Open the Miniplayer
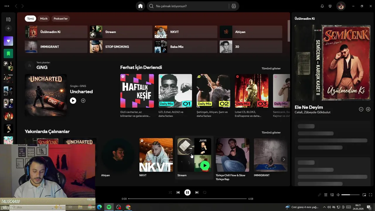The width and height of the screenshot is (375, 211). [x=364, y=195]
